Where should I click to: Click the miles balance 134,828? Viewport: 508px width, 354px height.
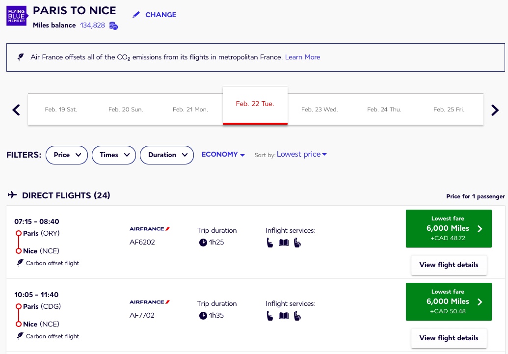click(x=93, y=26)
